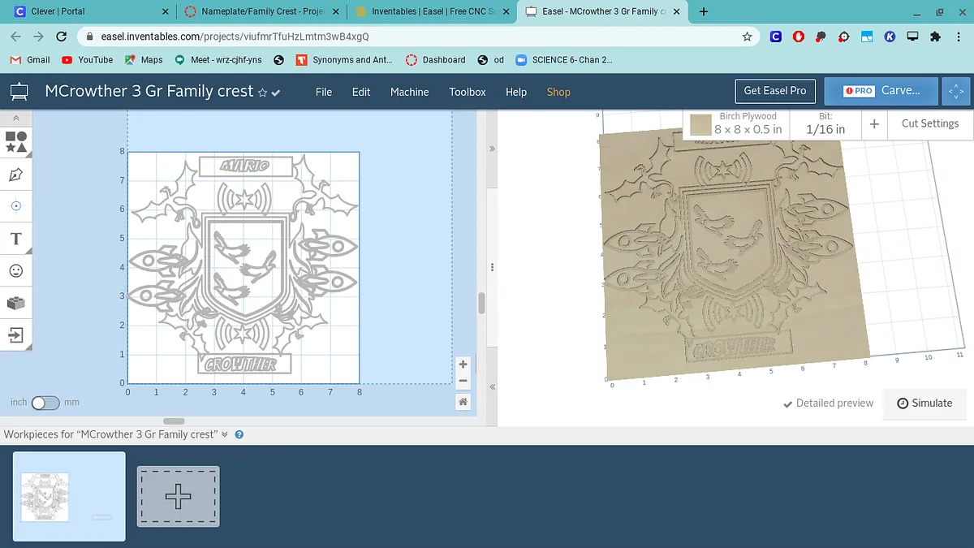The height and width of the screenshot is (548, 974).
Task: Click the Simulate button
Action: point(924,403)
